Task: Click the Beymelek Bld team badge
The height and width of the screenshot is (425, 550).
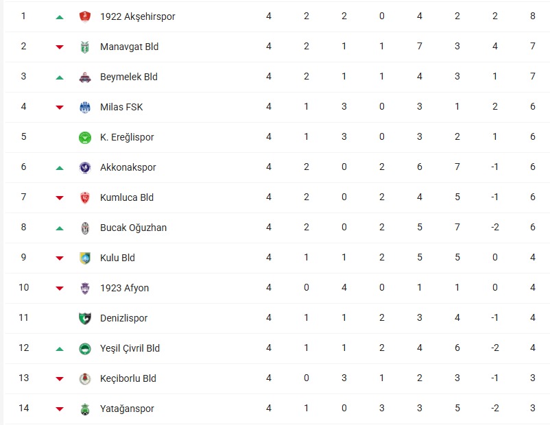Action: tap(85, 77)
